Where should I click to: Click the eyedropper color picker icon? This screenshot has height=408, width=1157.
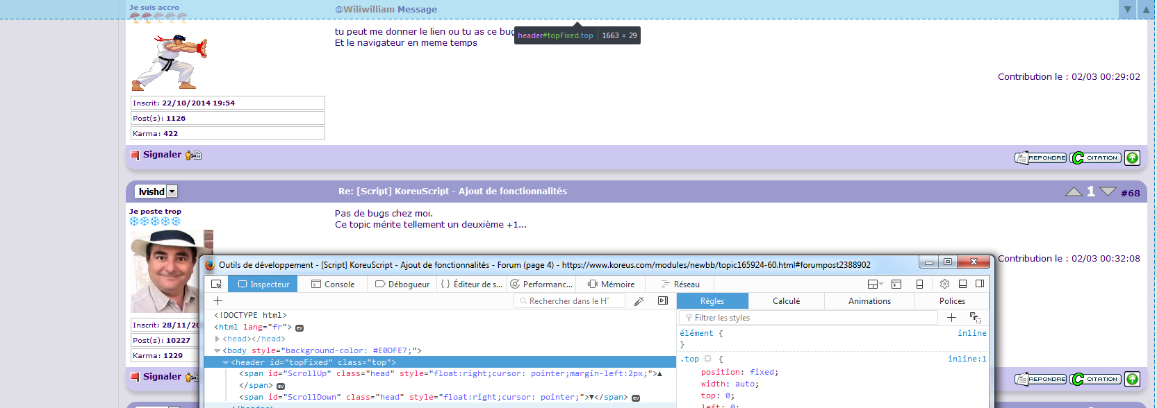click(x=639, y=301)
